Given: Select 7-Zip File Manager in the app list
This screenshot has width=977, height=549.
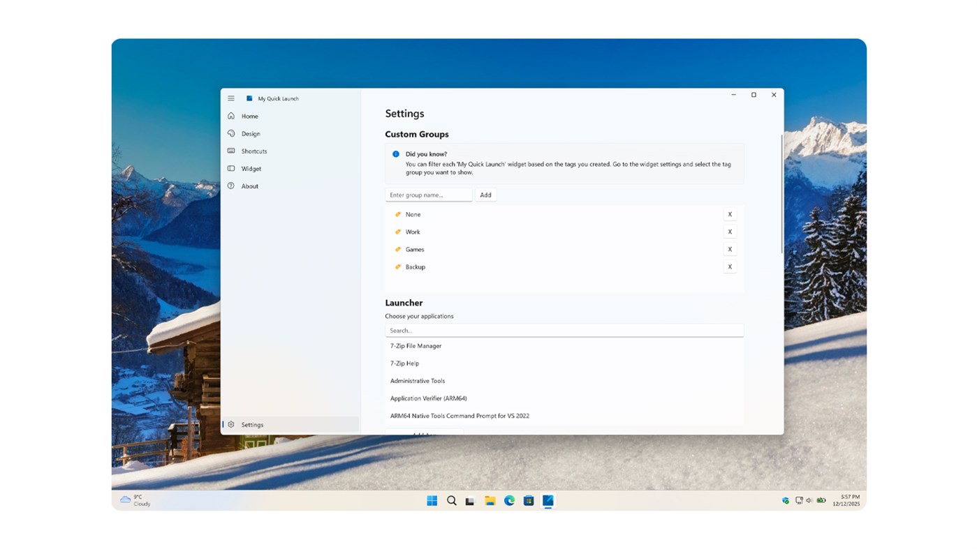Looking at the screenshot, I should coord(416,345).
